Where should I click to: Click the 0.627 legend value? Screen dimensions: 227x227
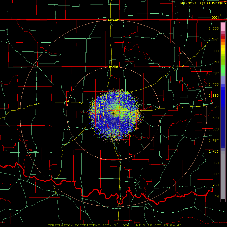click(214, 107)
